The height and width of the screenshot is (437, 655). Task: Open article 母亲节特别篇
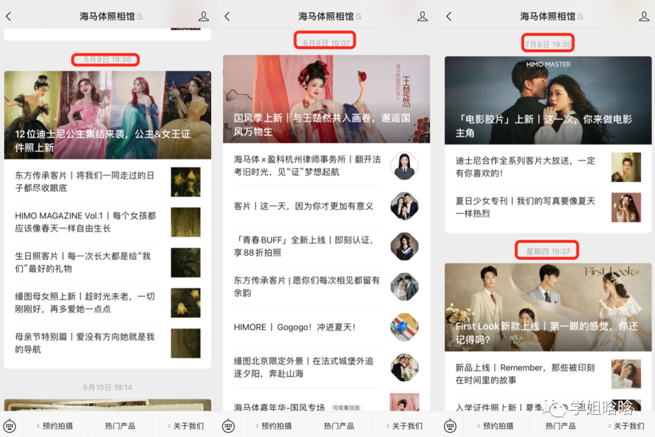(x=107, y=343)
